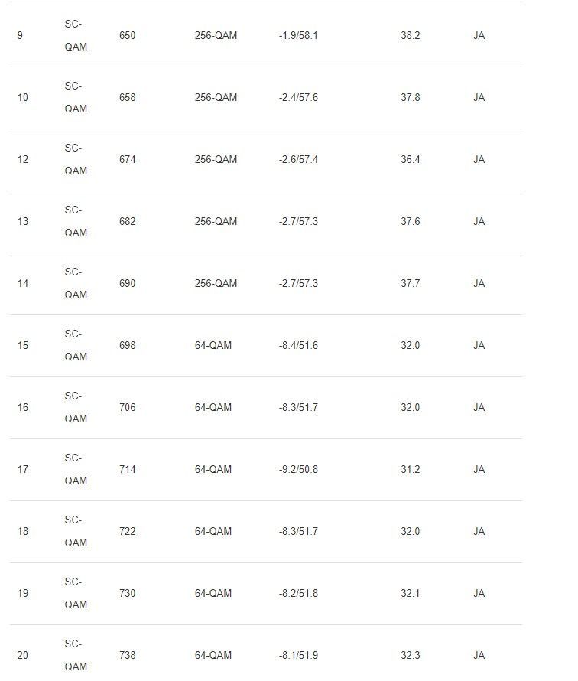
Task: Click power value -9.2/50.8
Action: click(298, 470)
